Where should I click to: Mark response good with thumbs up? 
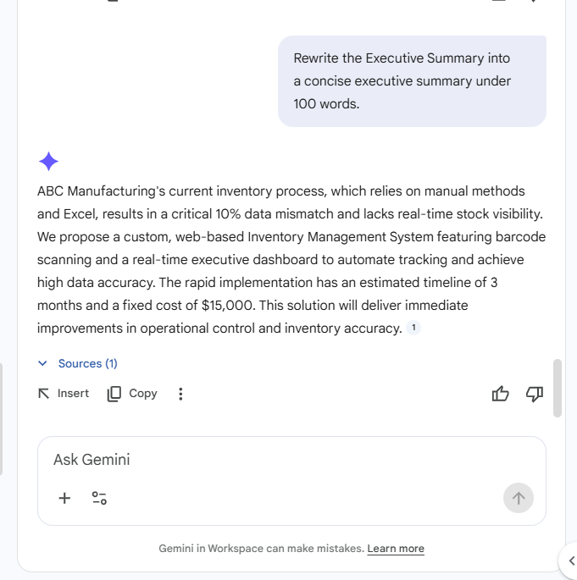pos(501,394)
